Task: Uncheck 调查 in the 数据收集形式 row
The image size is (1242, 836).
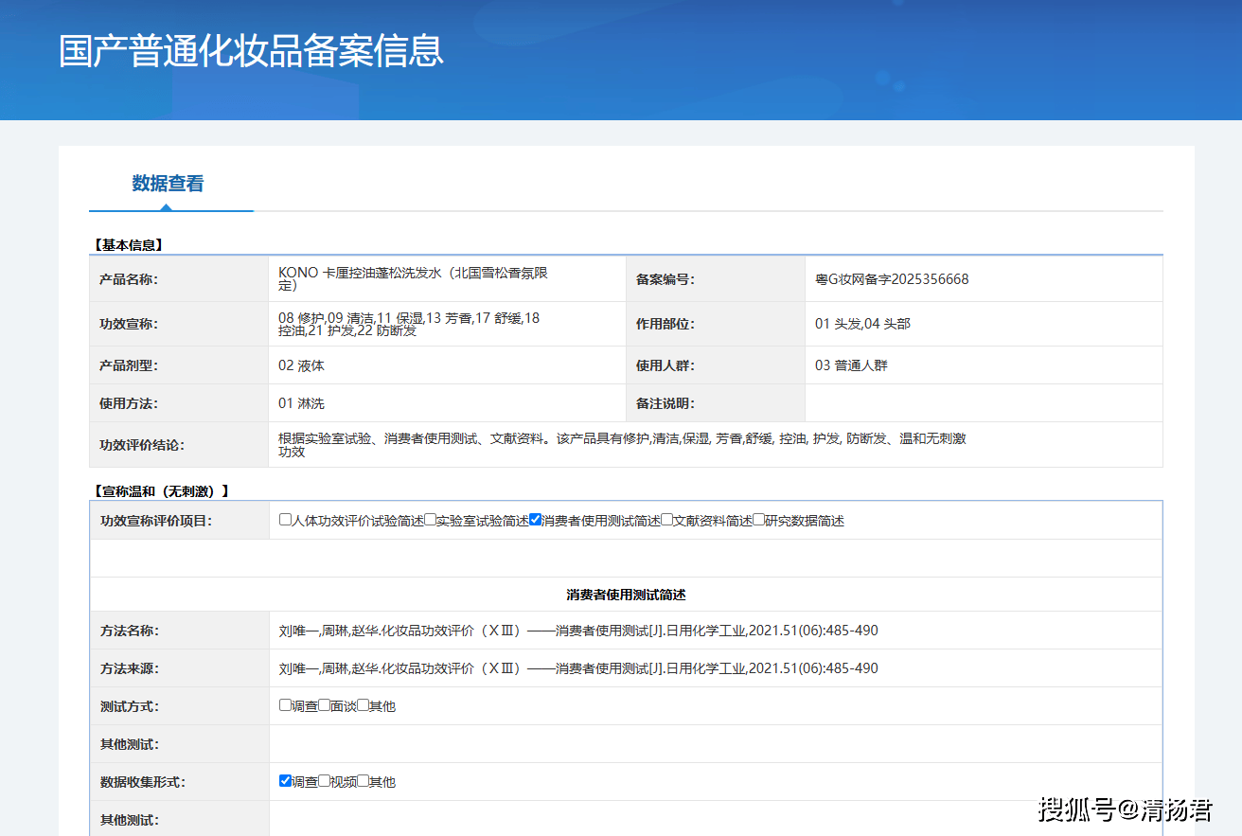Action: 286,781
